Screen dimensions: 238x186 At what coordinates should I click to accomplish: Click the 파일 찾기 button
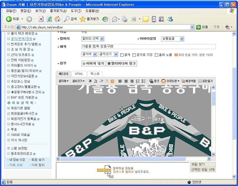[x=203, y=164]
